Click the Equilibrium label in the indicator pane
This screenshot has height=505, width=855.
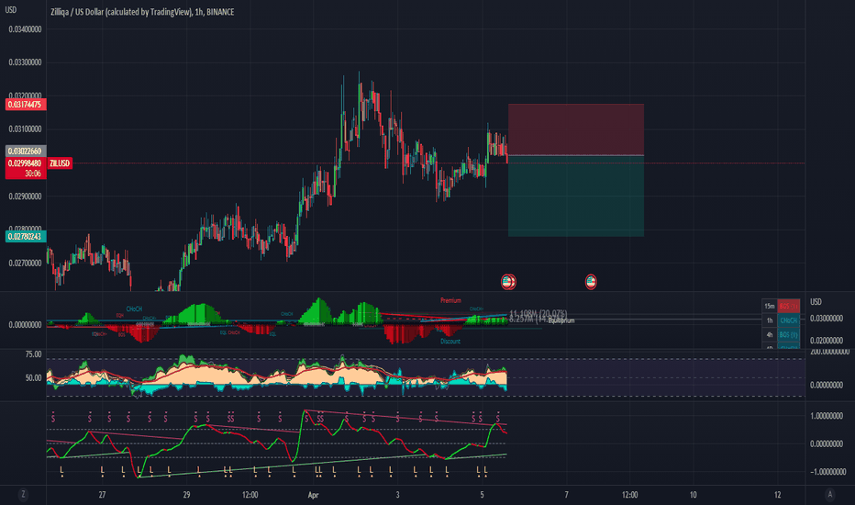[561, 321]
